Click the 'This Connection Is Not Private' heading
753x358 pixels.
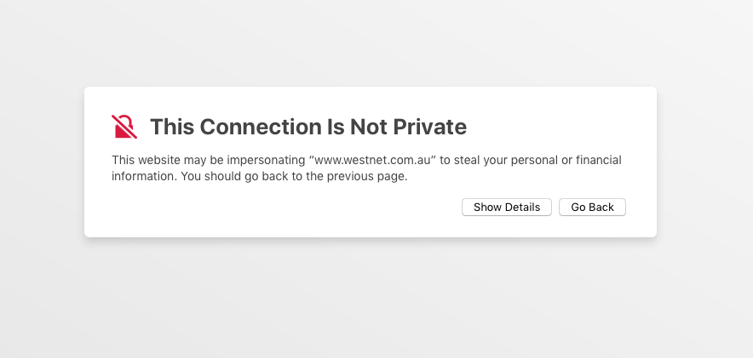click(x=308, y=127)
